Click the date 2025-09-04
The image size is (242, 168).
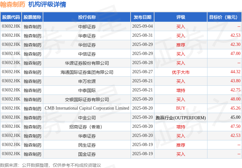(x=143, y=26)
